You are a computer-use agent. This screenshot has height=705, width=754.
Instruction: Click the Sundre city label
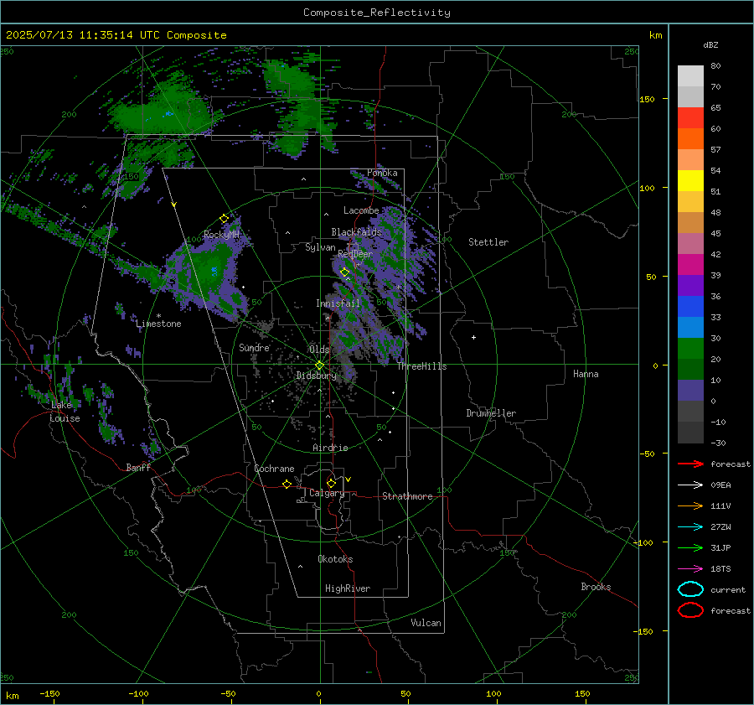click(x=255, y=347)
